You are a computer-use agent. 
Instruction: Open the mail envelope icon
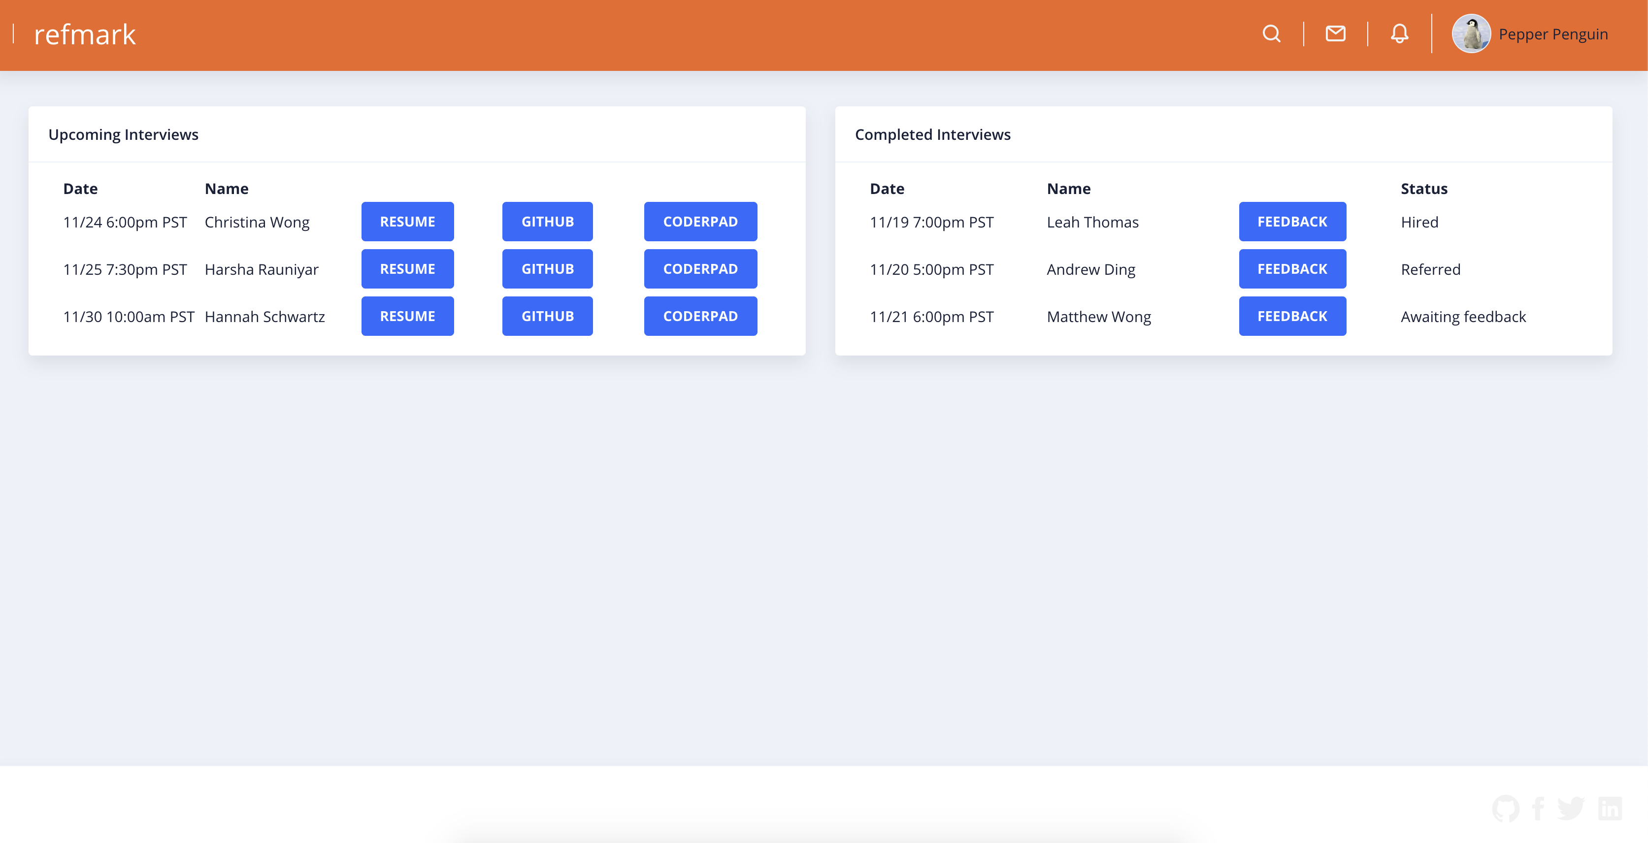click(1335, 34)
